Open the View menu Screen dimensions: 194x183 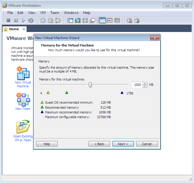(x=32, y=13)
